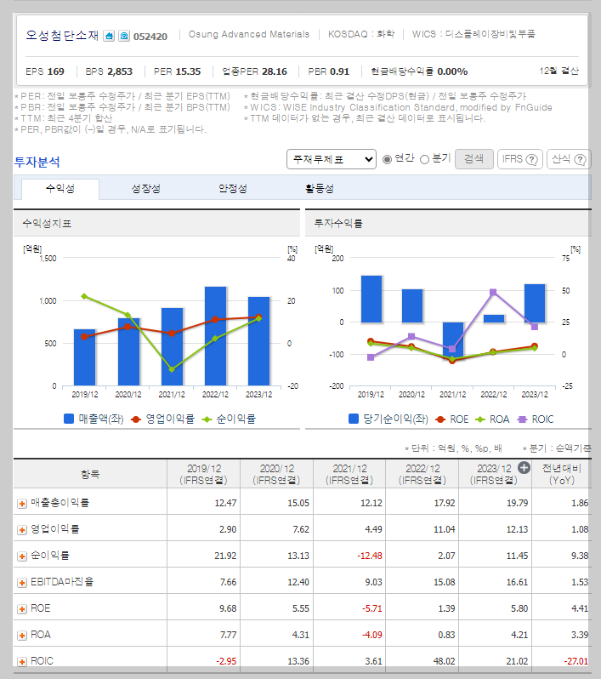The height and width of the screenshot is (679, 601).
Task: Click the stock code 052420
Action: pyautogui.click(x=150, y=37)
